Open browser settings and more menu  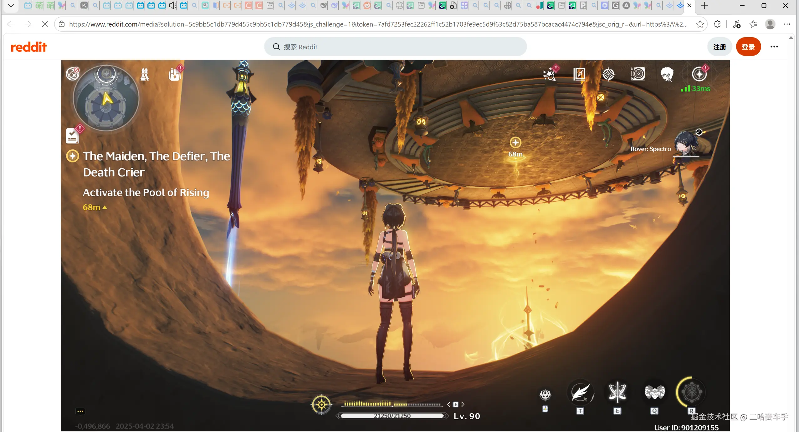pos(787,24)
